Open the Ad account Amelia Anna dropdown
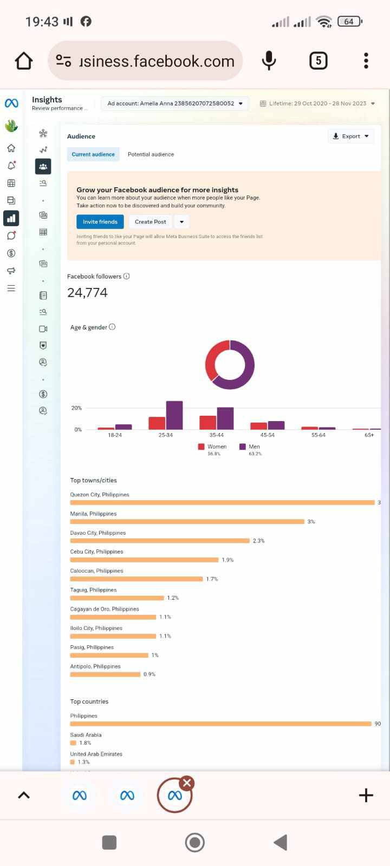 tap(175, 103)
